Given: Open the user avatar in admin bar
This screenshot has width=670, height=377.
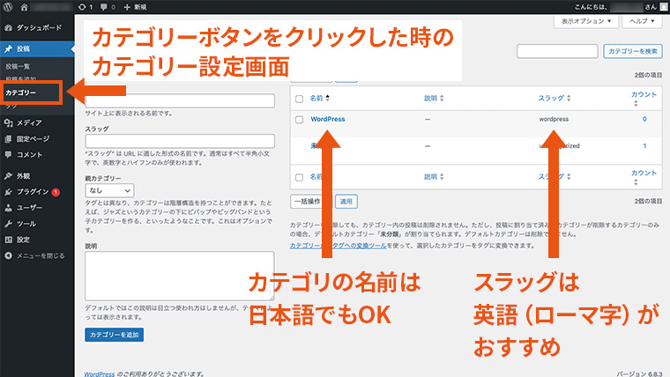Looking at the screenshot, I should click(664, 7).
